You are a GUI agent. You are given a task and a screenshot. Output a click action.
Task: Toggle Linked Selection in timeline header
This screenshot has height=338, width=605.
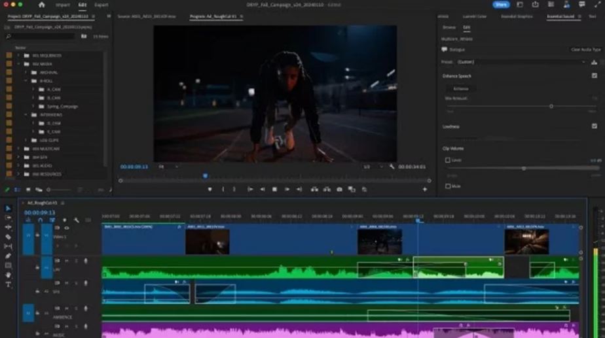coord(52,220)
